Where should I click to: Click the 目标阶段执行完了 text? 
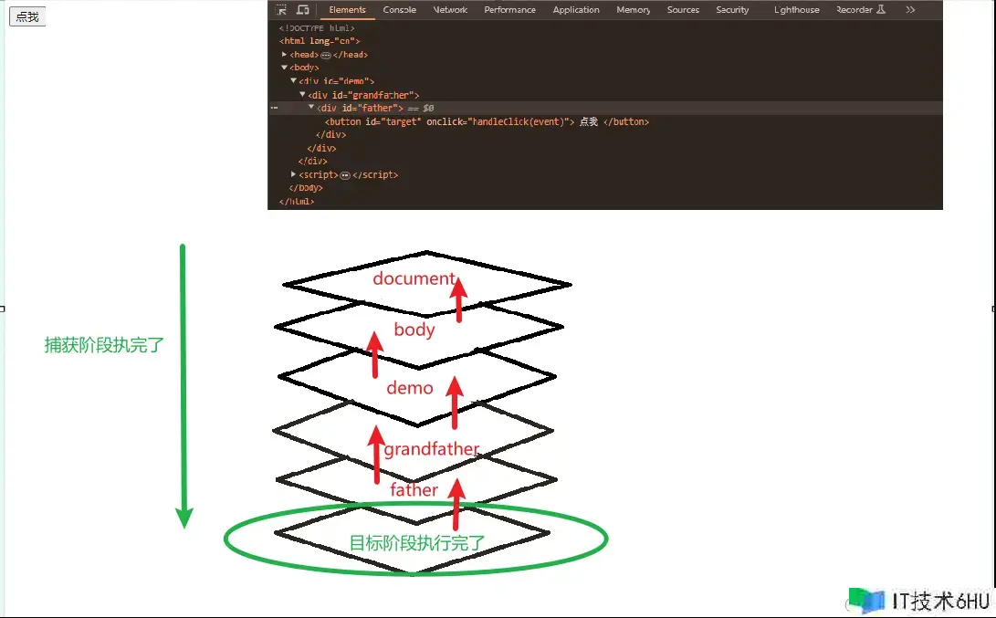pos(417,543)
